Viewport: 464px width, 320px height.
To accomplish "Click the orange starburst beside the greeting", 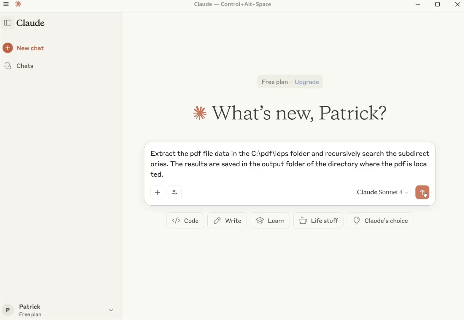I will (200, 113).
